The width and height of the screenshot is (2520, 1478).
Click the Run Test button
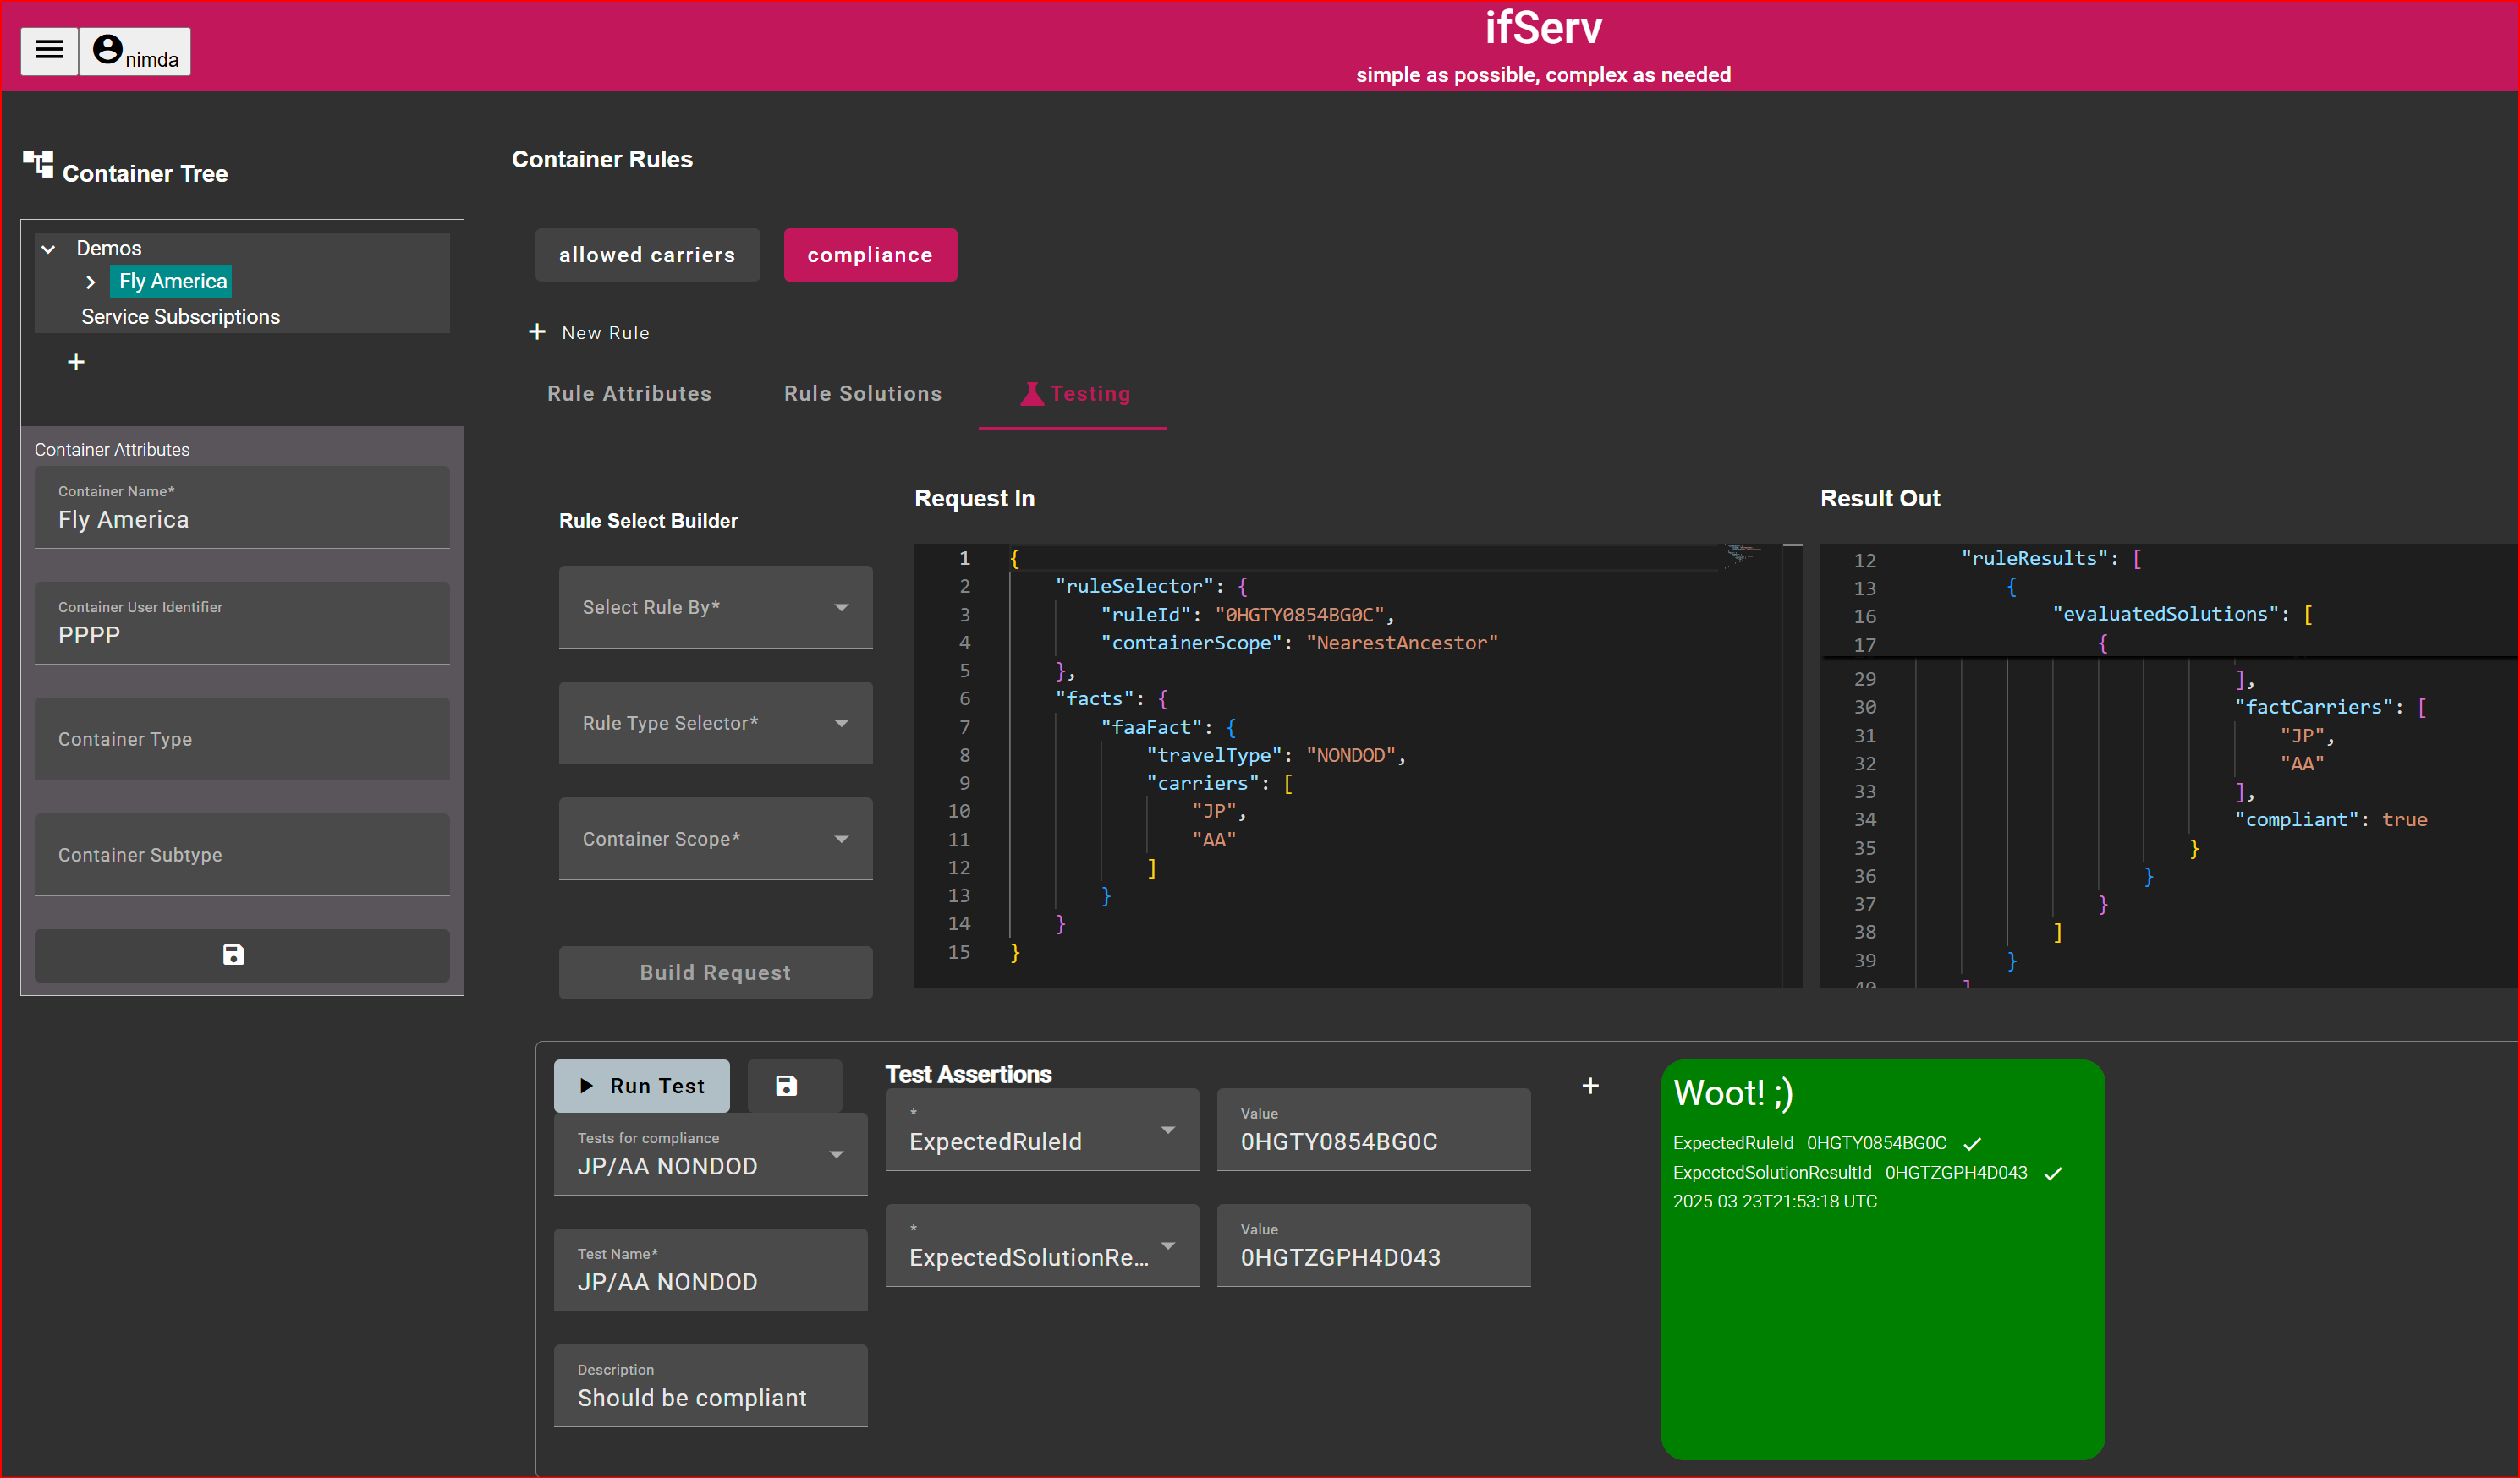point(642,1087)
